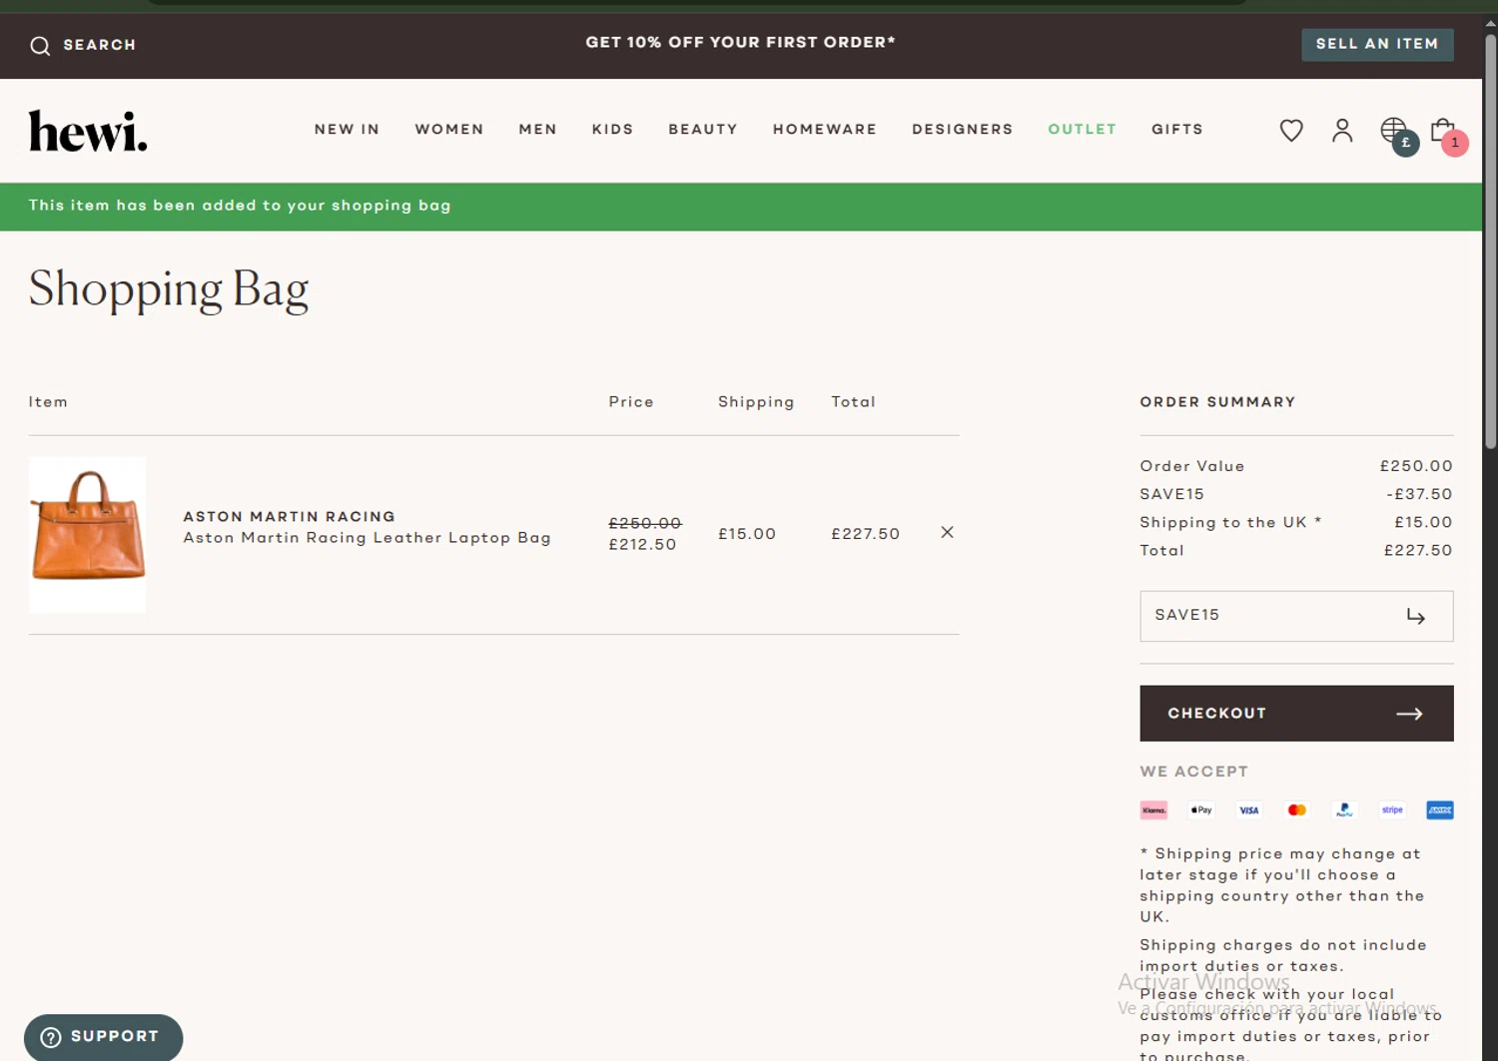Click the American Express icon

(x=1440, y=809)
